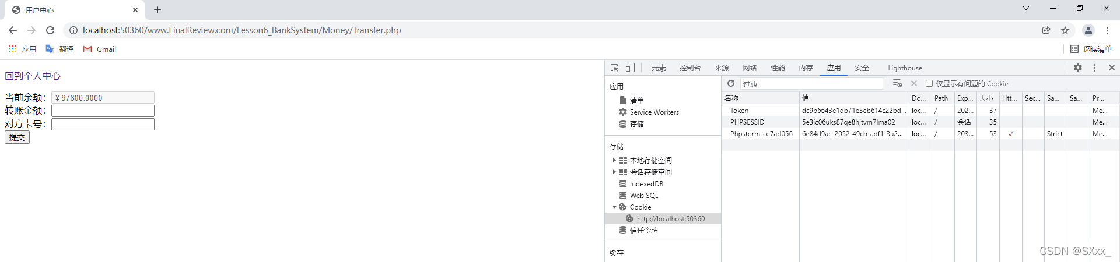Collapse the Cookie tree node
The height and width of the screenshot is (262, 1120).
pyautogui.click(x=614, y=207)
